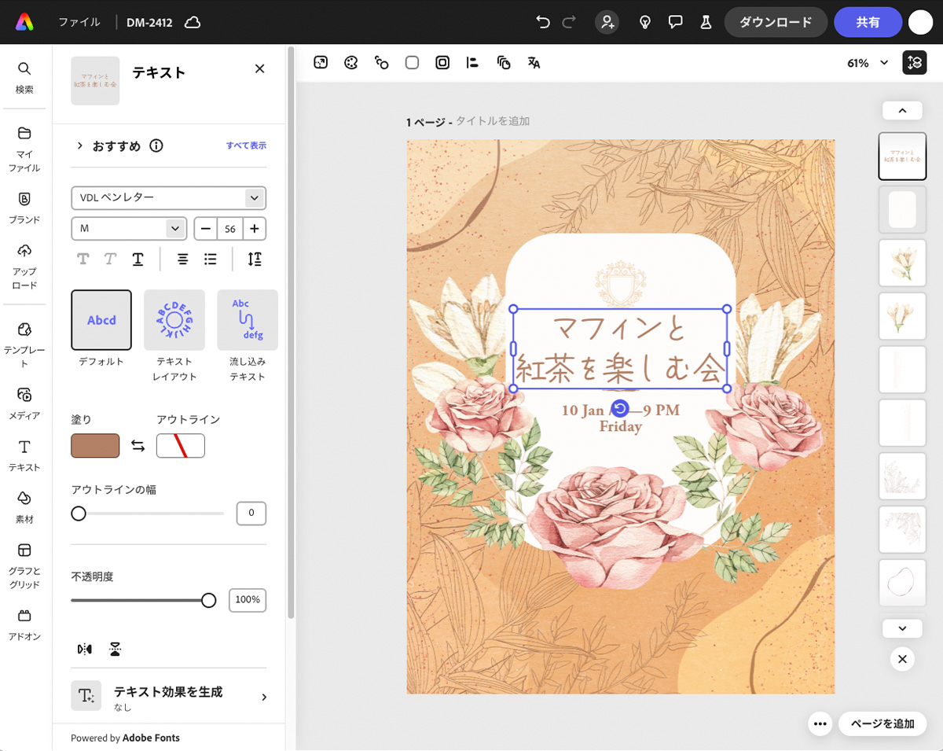Select the テキストレイアウト circular option

point(174,319)
